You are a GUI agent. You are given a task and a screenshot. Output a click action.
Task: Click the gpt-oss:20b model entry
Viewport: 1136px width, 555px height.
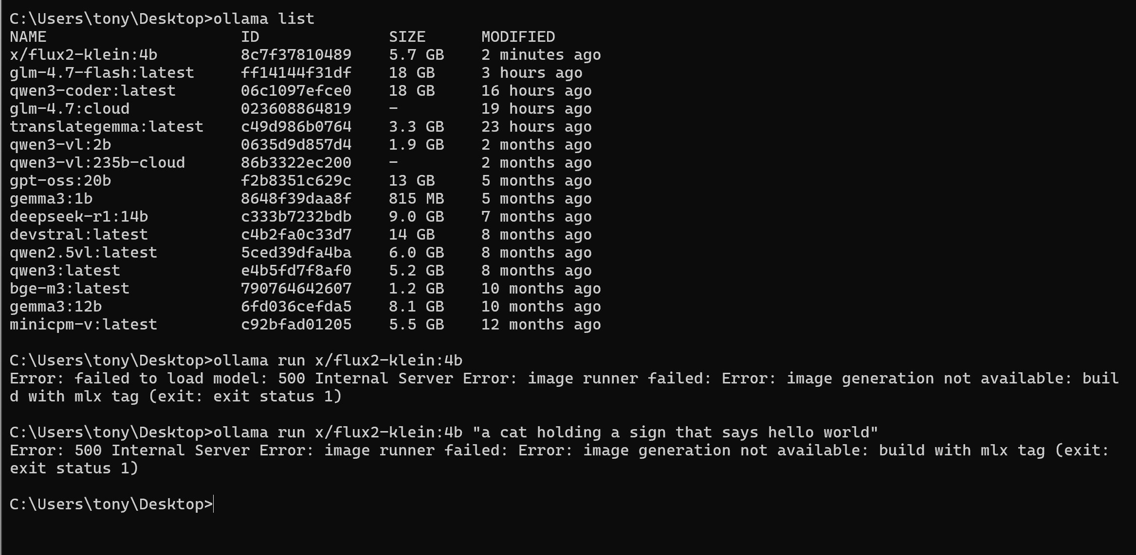tap(60, 181)
